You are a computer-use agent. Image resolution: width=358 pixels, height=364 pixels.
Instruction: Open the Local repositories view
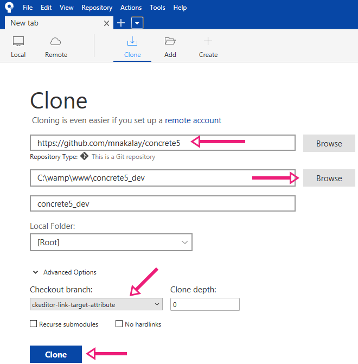18,47
